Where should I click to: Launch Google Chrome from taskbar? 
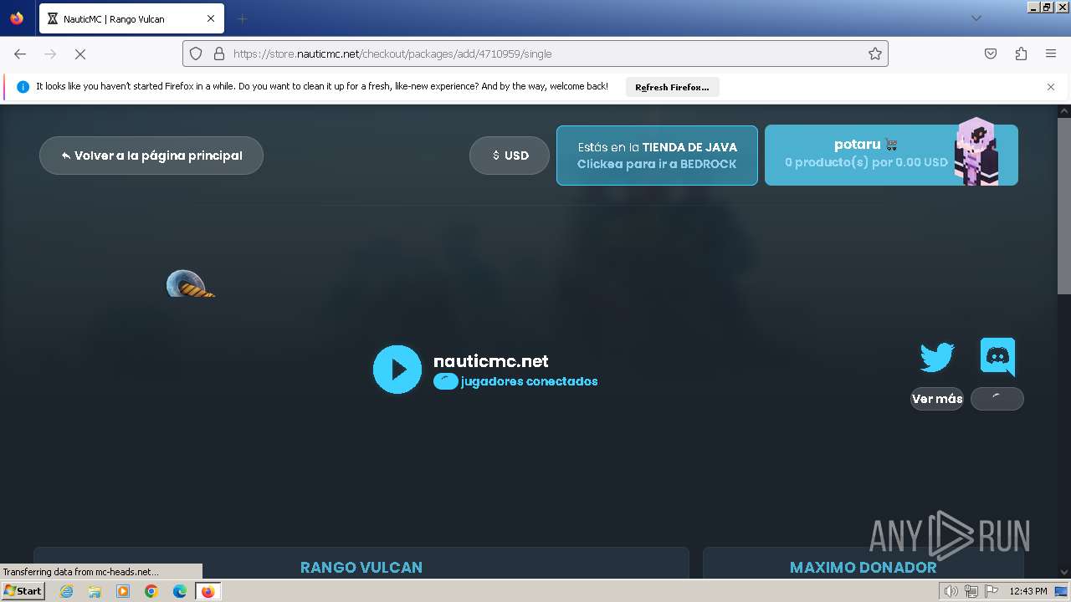point(151,591)
